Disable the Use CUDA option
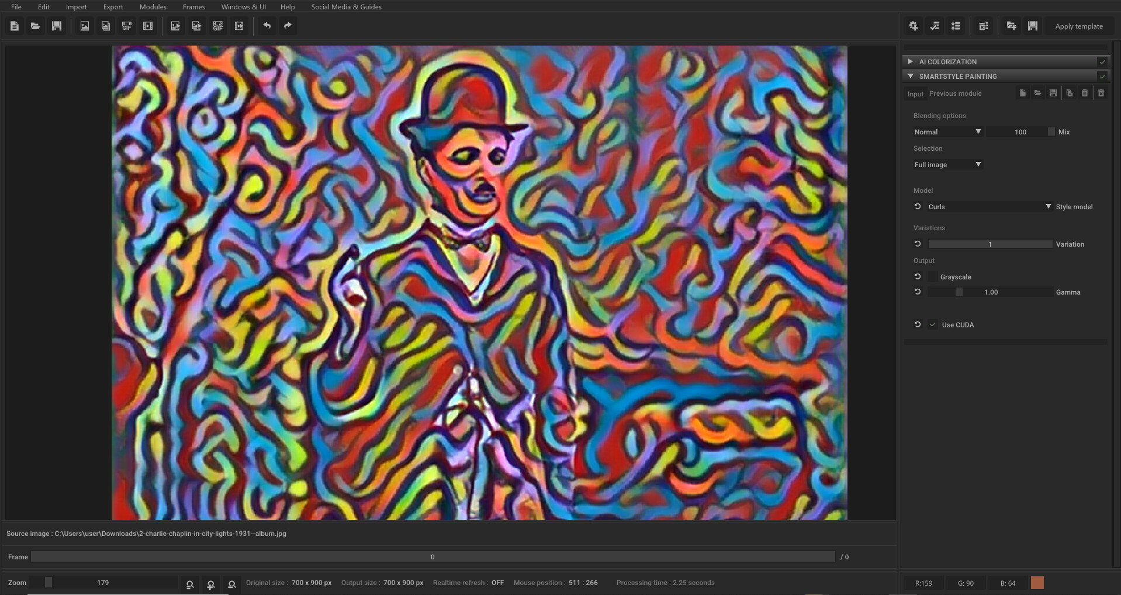Viewport: 1121px width, 595px height. (x=933, y=324)
